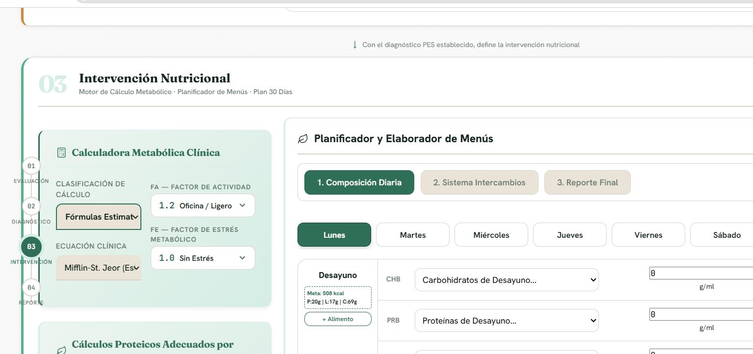The height and width of the screenshot is (354, 753).
Task: Select step 03 Intervención circle
Action: coord(31,247)
